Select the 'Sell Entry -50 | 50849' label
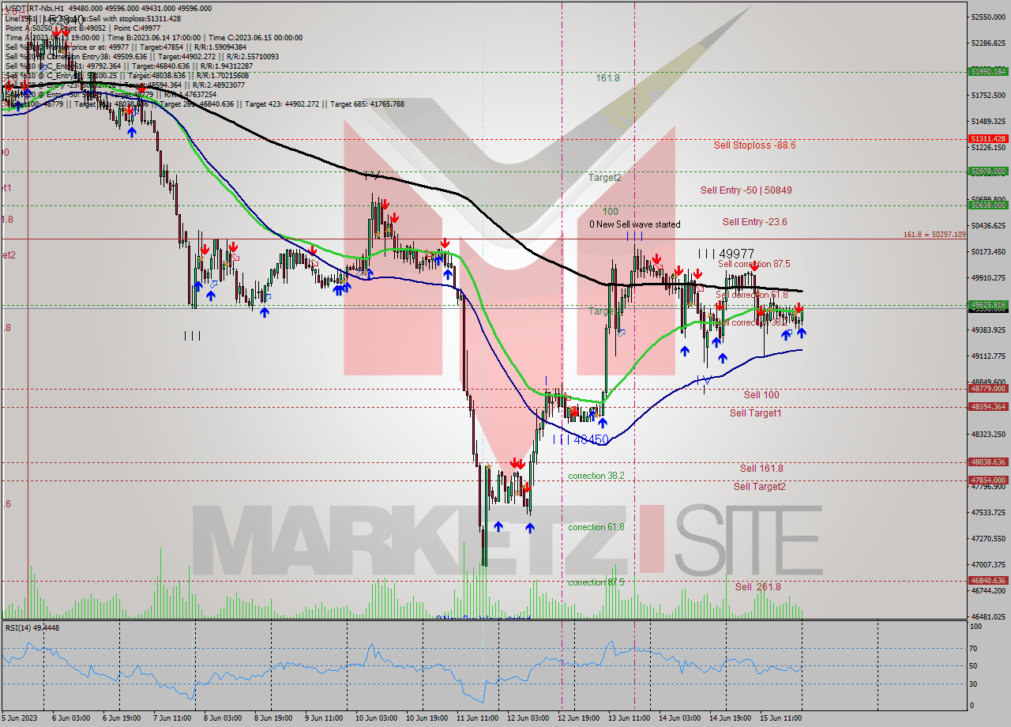The height and width of the screenshot is (727, 1011). pos(746,190)
